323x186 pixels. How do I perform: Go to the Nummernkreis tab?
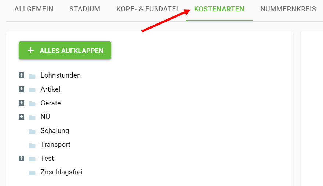point(288,9)
